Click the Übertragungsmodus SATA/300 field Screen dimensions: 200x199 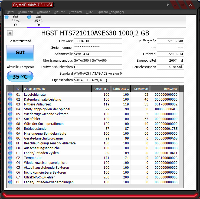pos(98,61)
